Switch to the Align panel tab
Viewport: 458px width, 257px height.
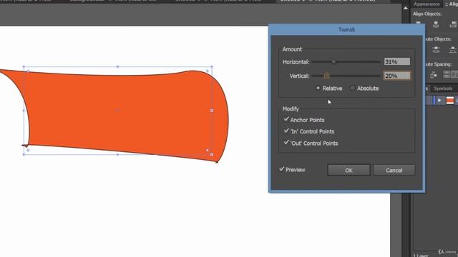click(x=452, y=4)
